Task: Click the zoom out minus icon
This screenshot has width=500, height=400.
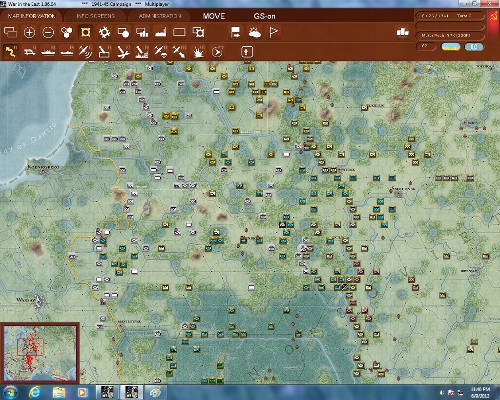Action: [48, 32]
